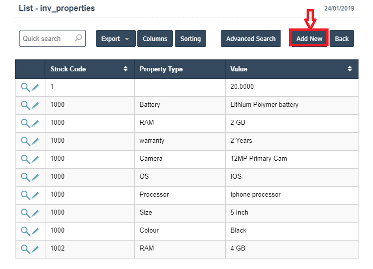The height and width of the screenshot is (269, 373).
Task: View the Processor property record
Action: (x=25, y=195)
